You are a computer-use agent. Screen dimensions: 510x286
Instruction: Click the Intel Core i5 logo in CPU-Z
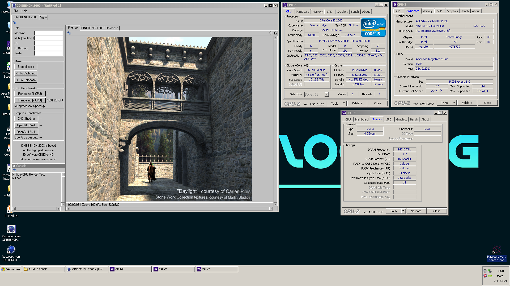373,28
